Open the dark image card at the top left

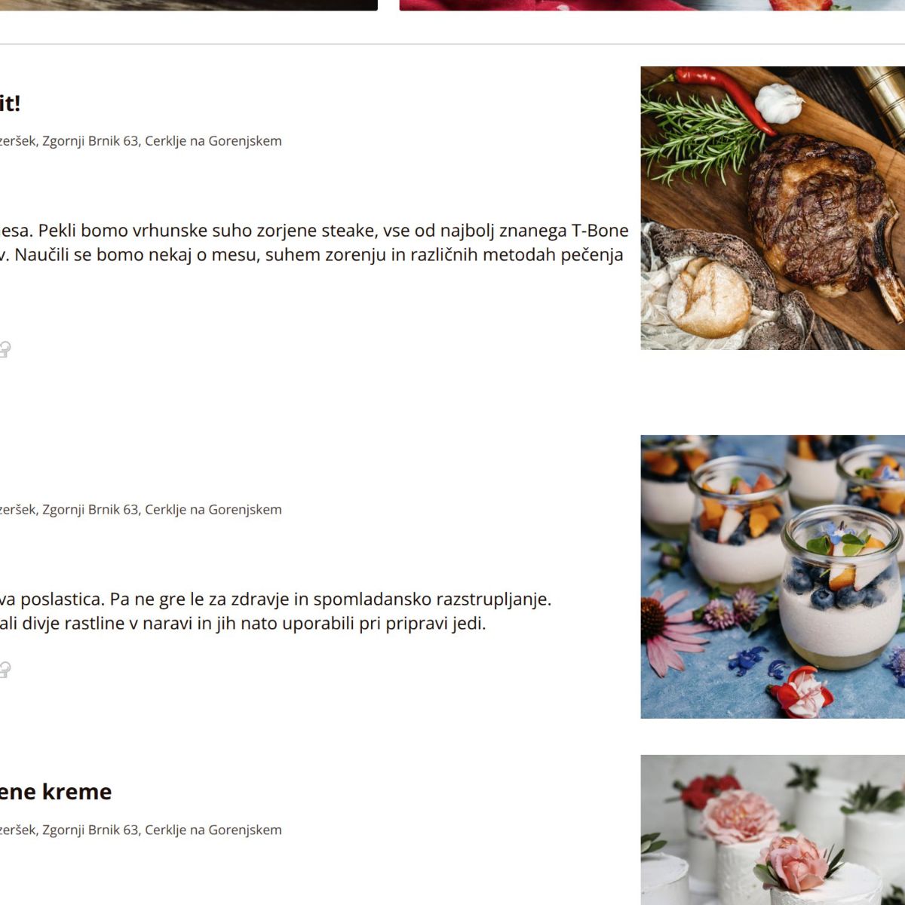tap(189, 5)
